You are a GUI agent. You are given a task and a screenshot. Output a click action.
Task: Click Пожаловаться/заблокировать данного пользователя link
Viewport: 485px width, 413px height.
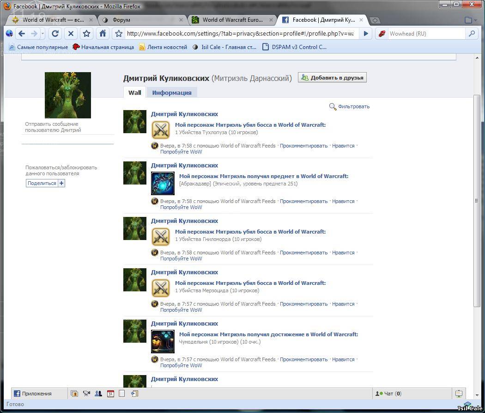61,171
